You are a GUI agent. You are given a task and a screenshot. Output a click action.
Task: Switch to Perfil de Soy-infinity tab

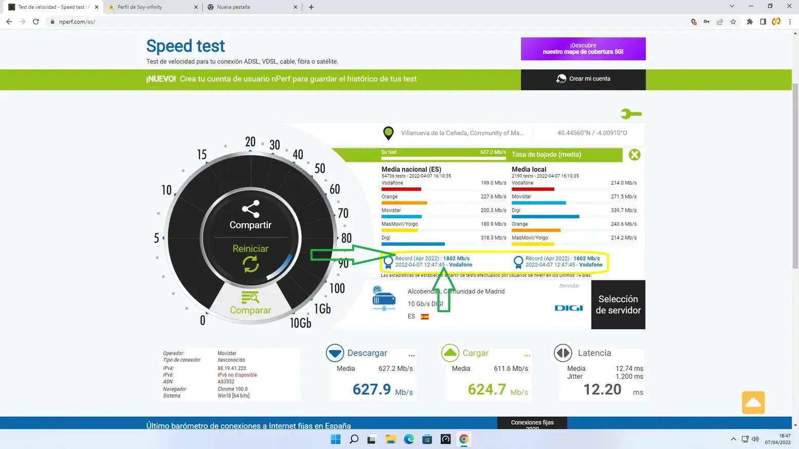tap(152, 7)
